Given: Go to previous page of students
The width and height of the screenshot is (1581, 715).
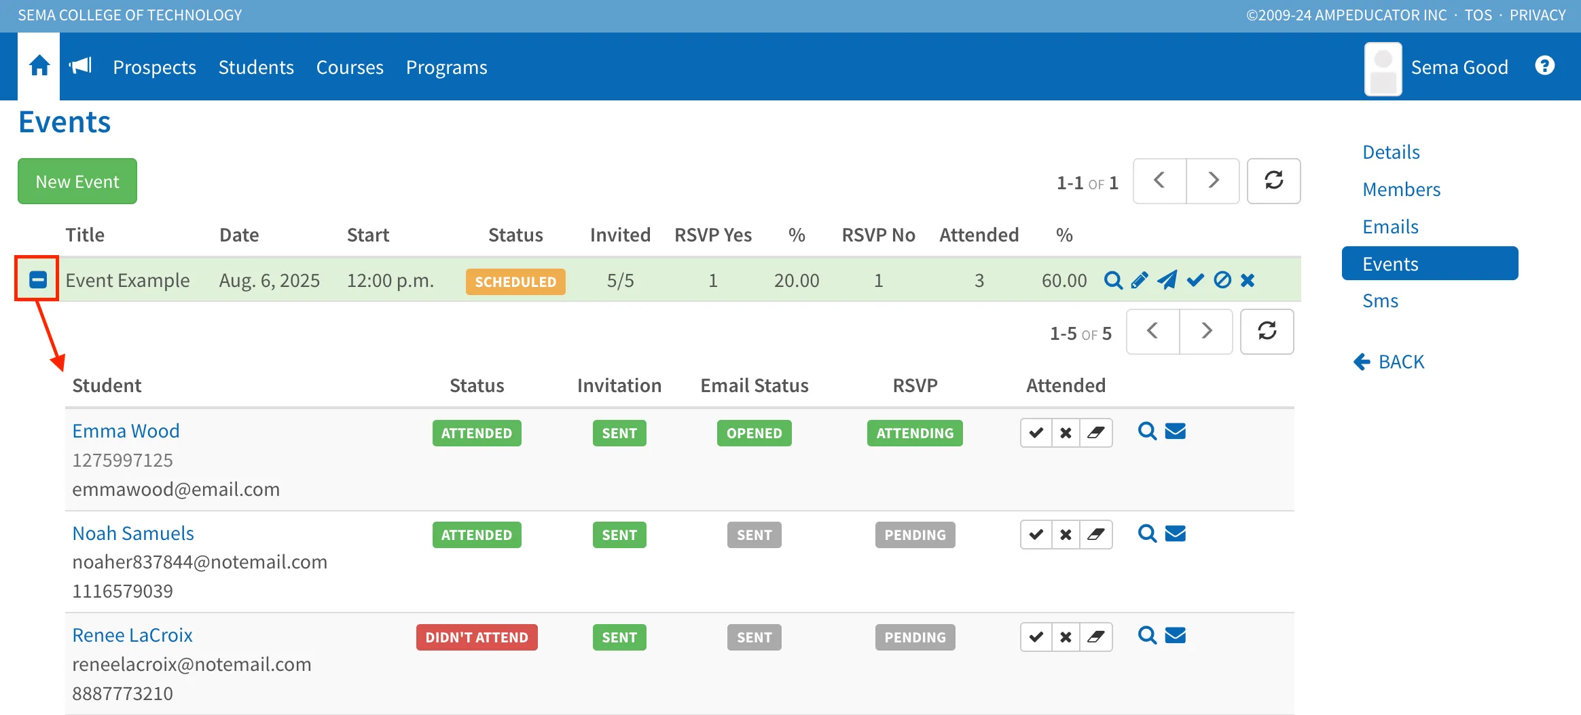Looking at the screenshot, I should coord(1153,332).
